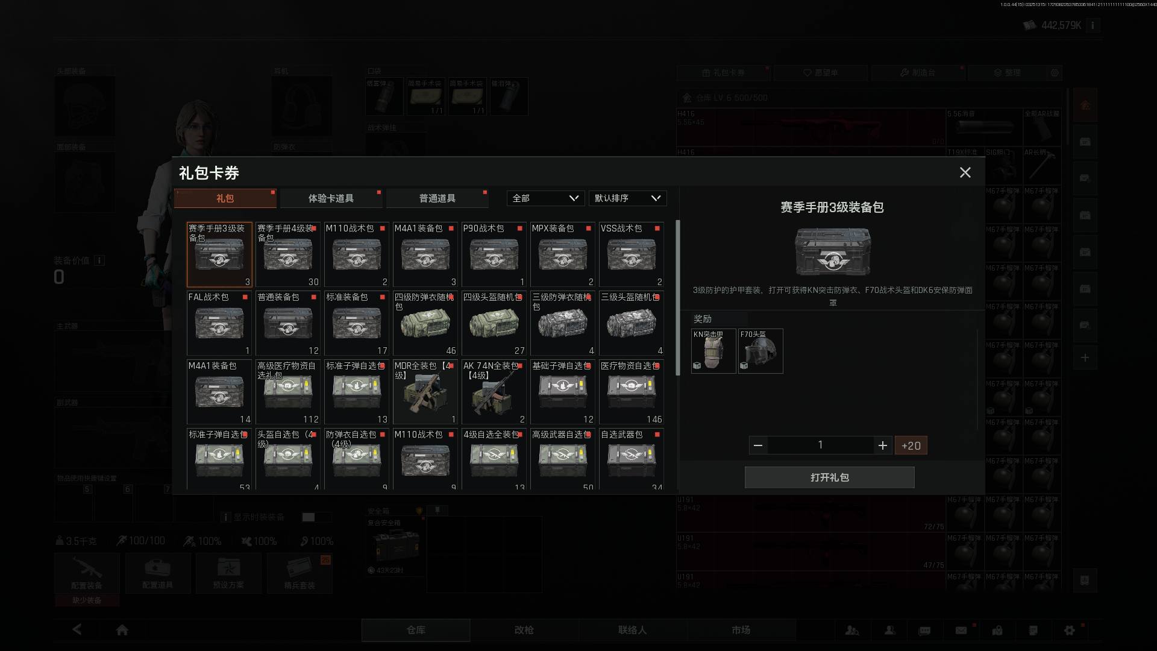Switch to the 普通道具 tab
Screen dimensions: 1157x651
tap(437, 198)
